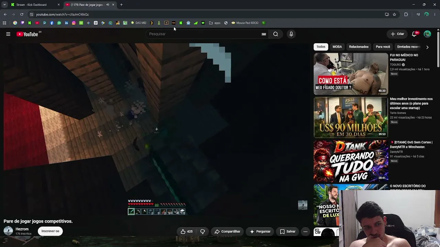Click the Minecraft video player area
This screenshot has height=247, width=440.
click(x=156, y=130)
